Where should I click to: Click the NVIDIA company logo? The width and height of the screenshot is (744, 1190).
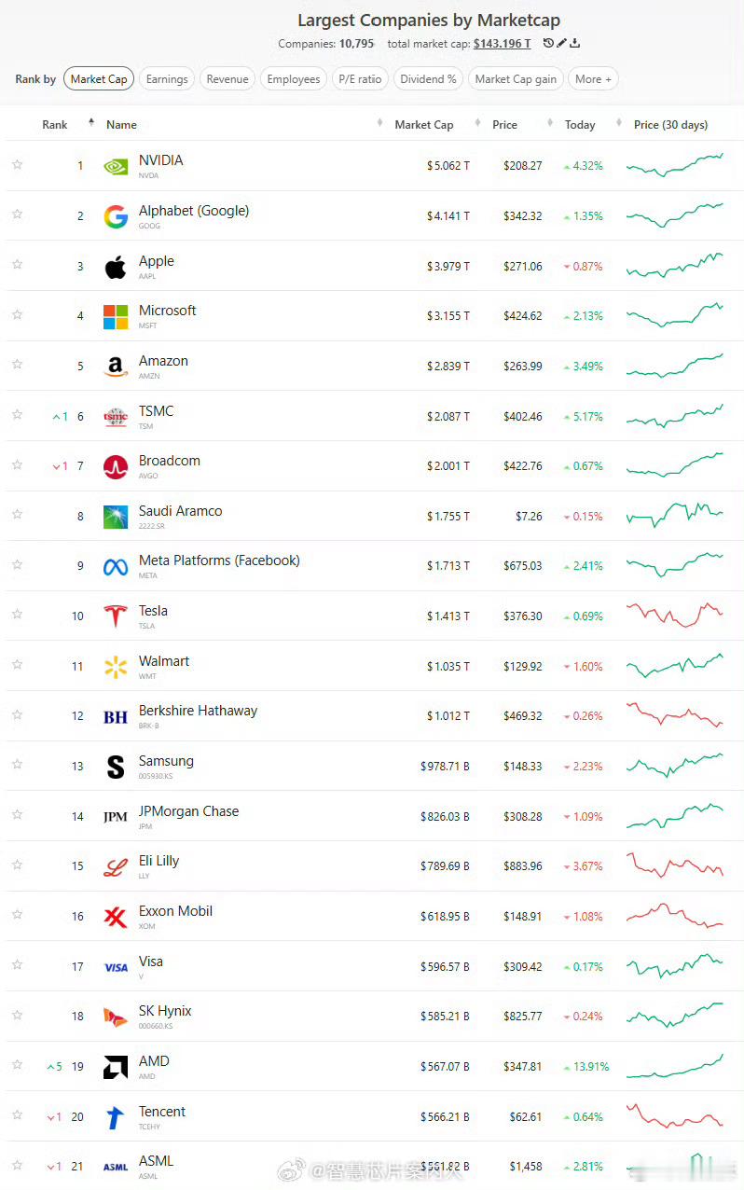point(115,165)
